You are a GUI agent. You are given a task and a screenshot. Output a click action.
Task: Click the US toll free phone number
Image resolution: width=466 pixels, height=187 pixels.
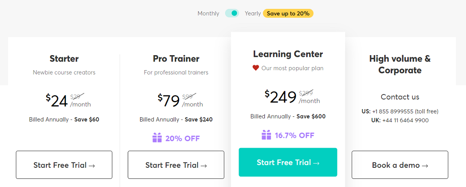(x=405, y=112)
